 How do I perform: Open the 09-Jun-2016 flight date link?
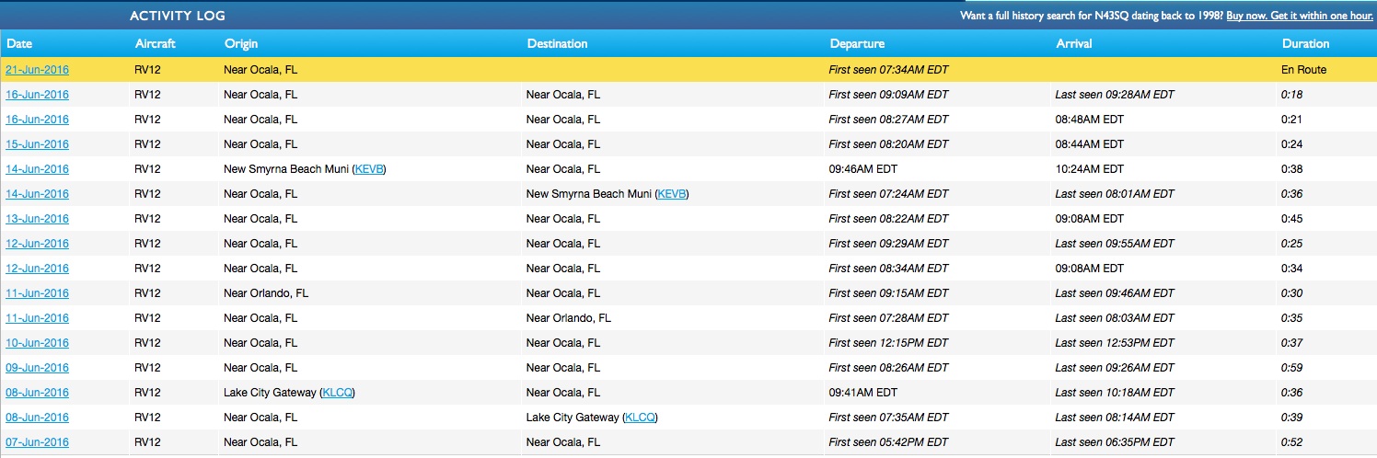[x=37, y=368]
